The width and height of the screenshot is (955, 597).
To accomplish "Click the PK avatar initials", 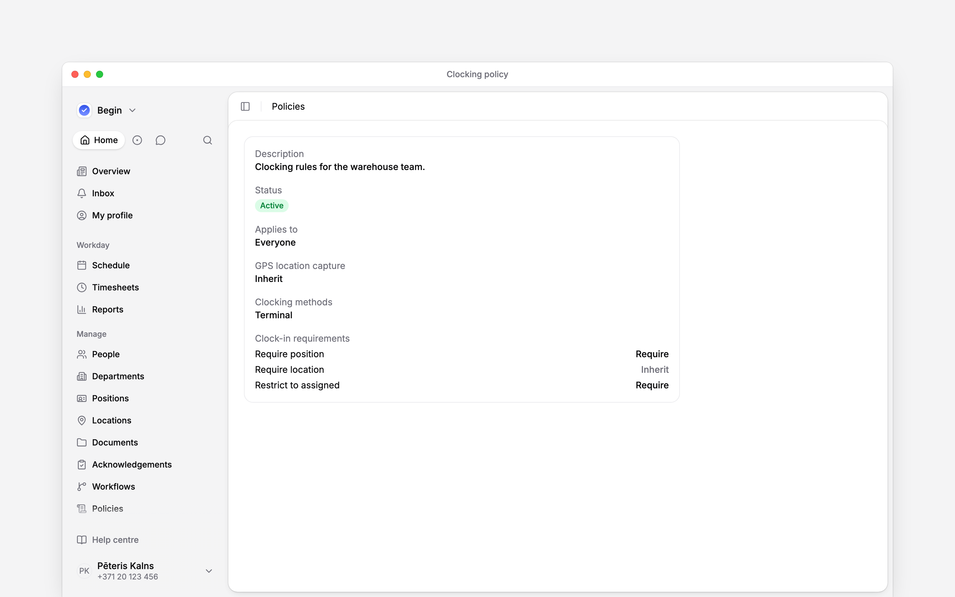I will click(x=84, y=571).
